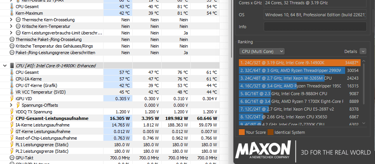Image resolution: width=375 pixels, height=164 pixels.
Task: Expand Thermische Kern-Drosselung row
Action: coord(11,20)
